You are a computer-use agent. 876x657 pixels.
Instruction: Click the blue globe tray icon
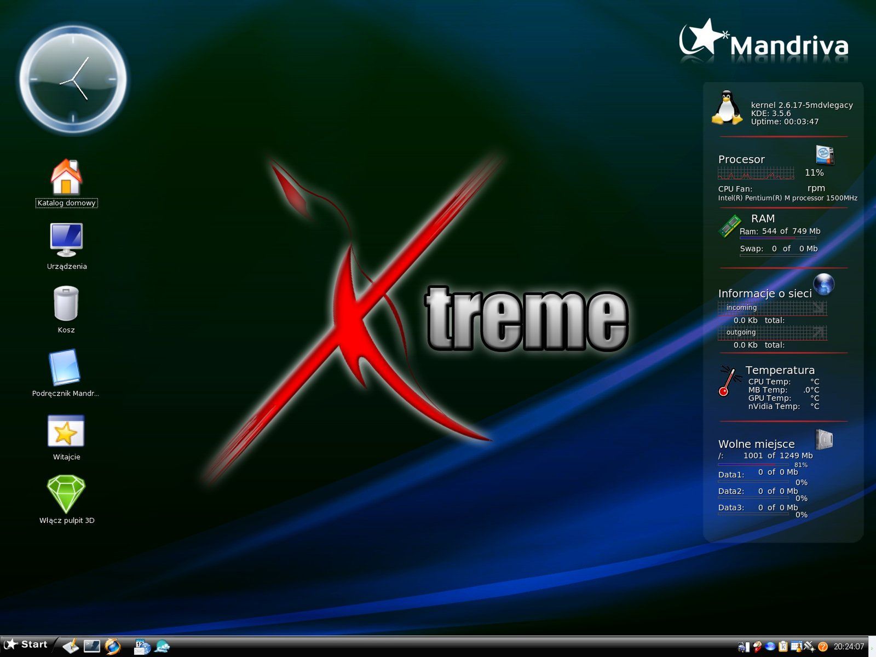770,647
